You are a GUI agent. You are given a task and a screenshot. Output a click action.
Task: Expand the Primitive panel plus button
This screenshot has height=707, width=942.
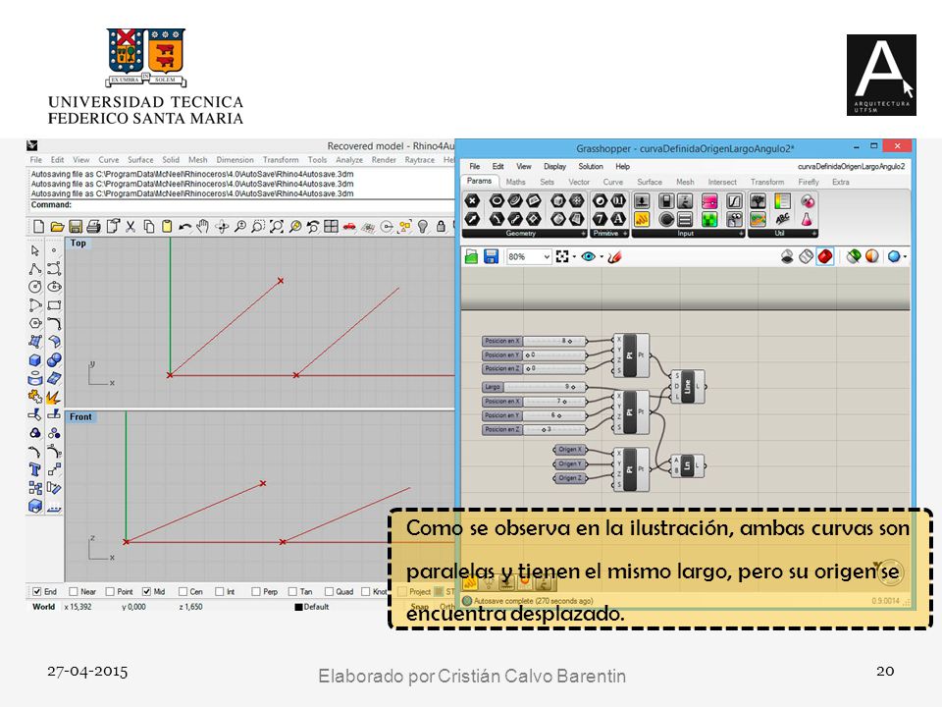(x=625, y=234)
